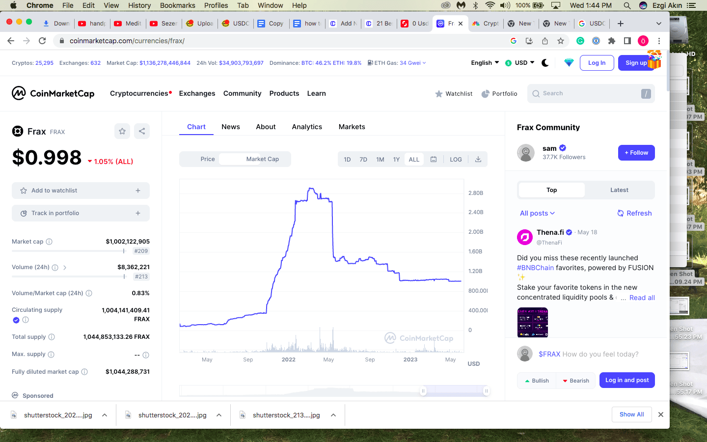This screenshot has width=707, height=442.
Task: Switch chart to Market Cap view
Action: (x=263, y=159)
